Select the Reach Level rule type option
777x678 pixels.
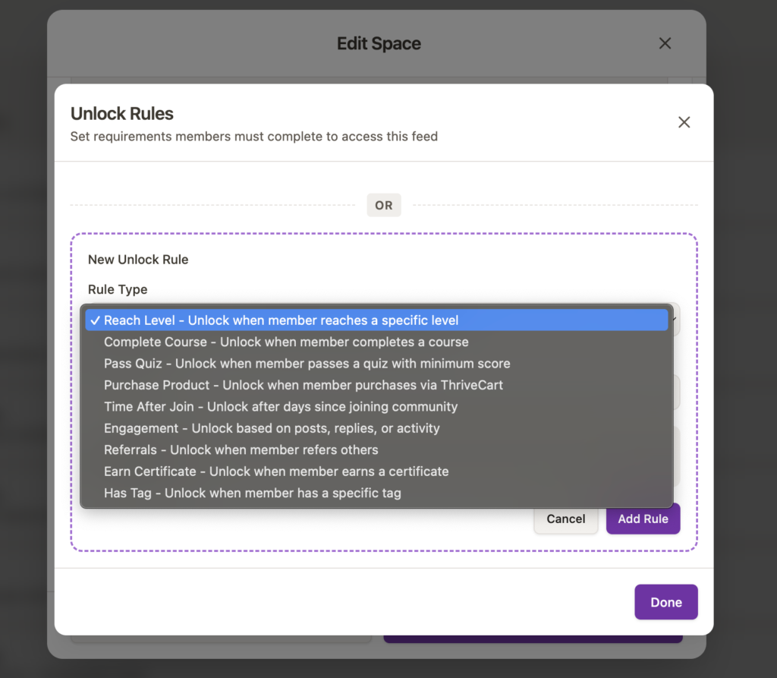(281, 320)
